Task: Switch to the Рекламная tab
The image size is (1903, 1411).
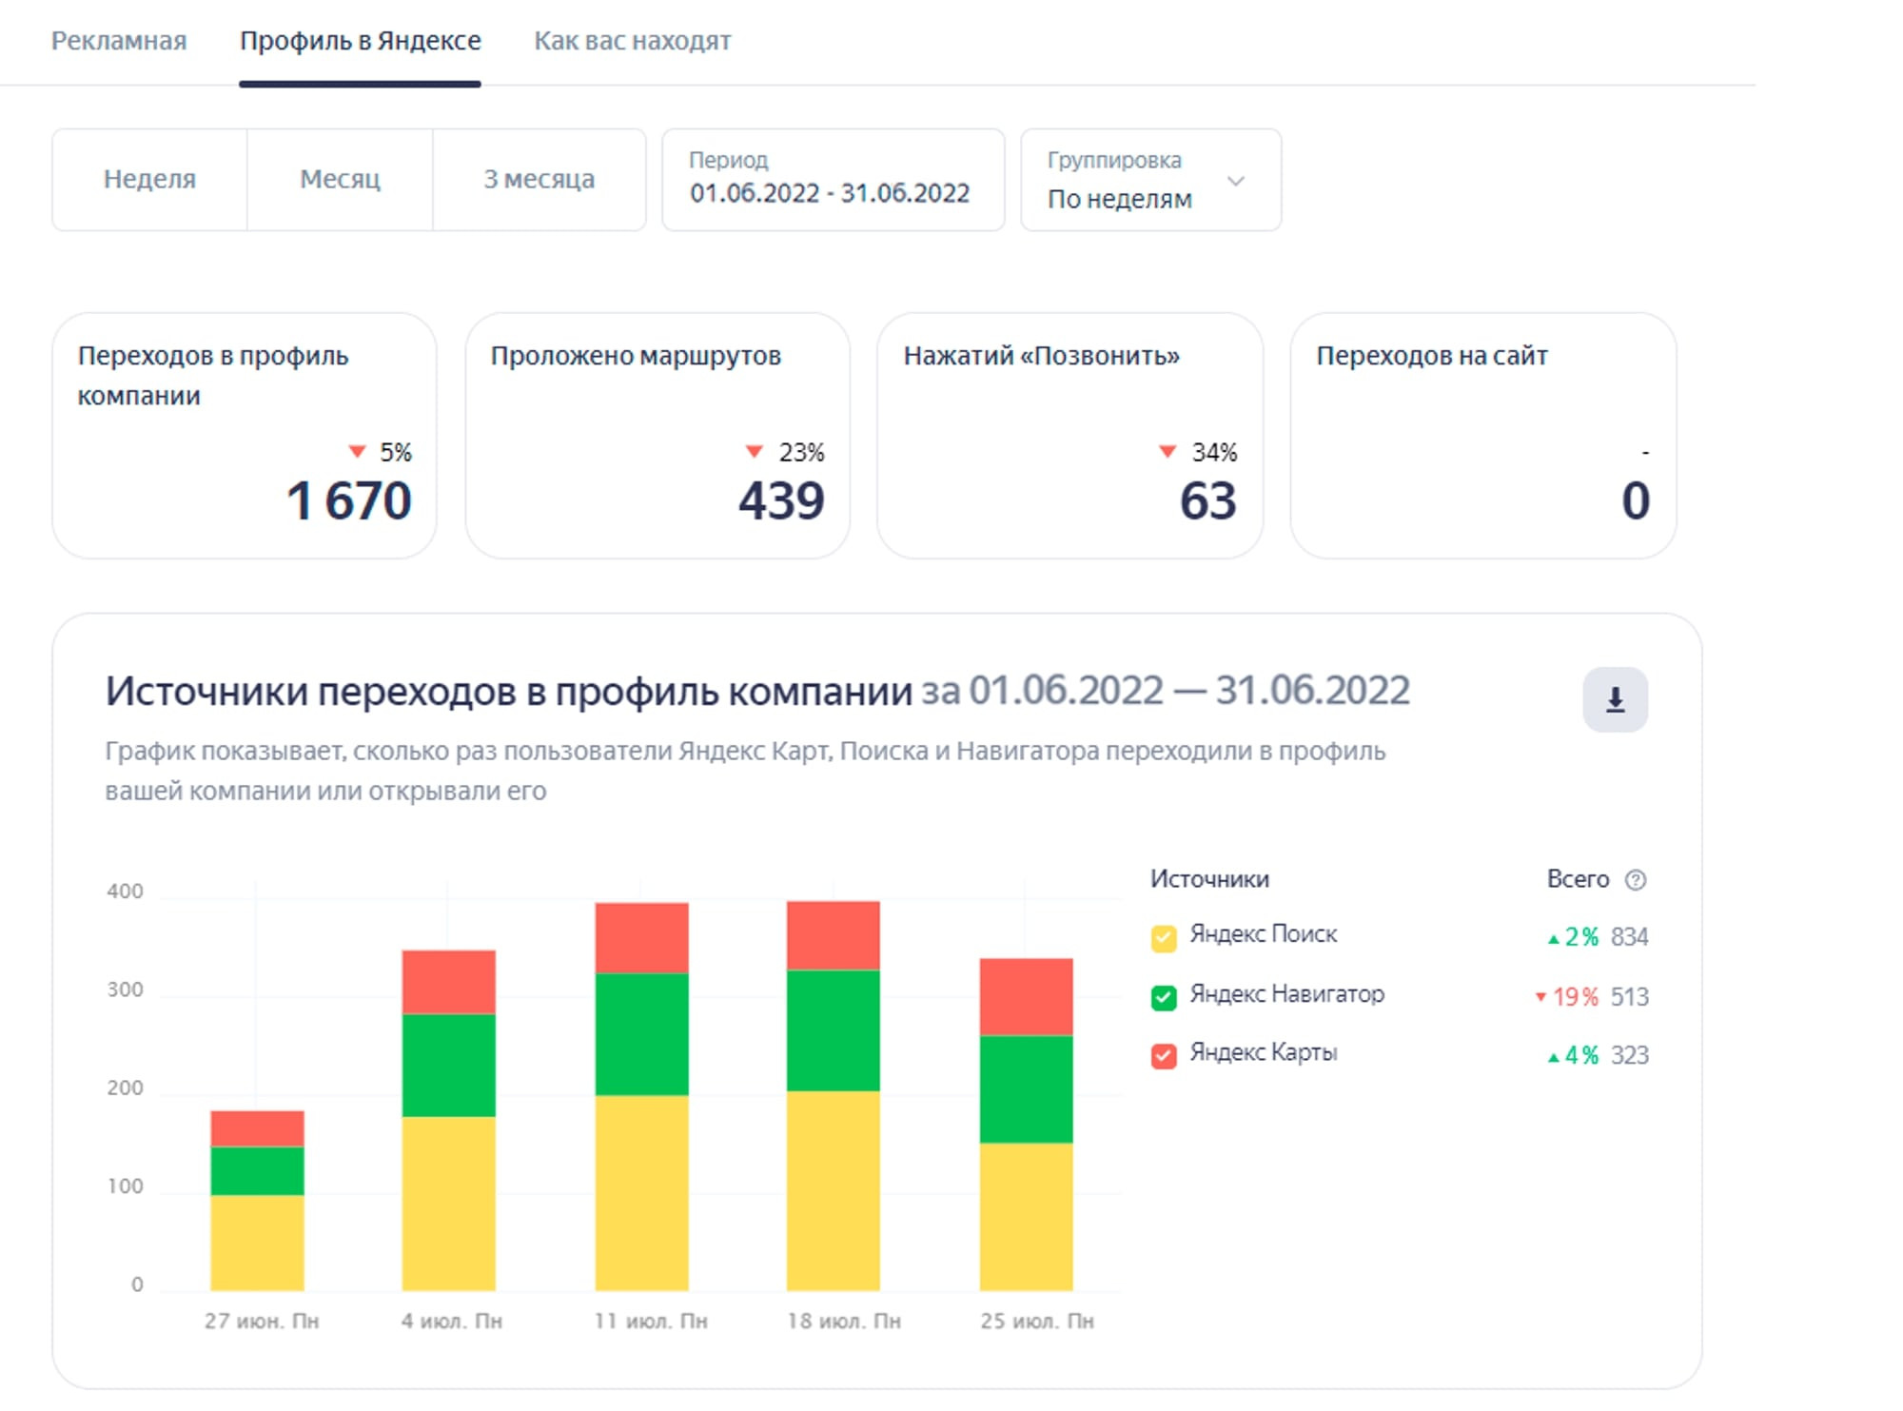Action: click(x=119, y=41)
